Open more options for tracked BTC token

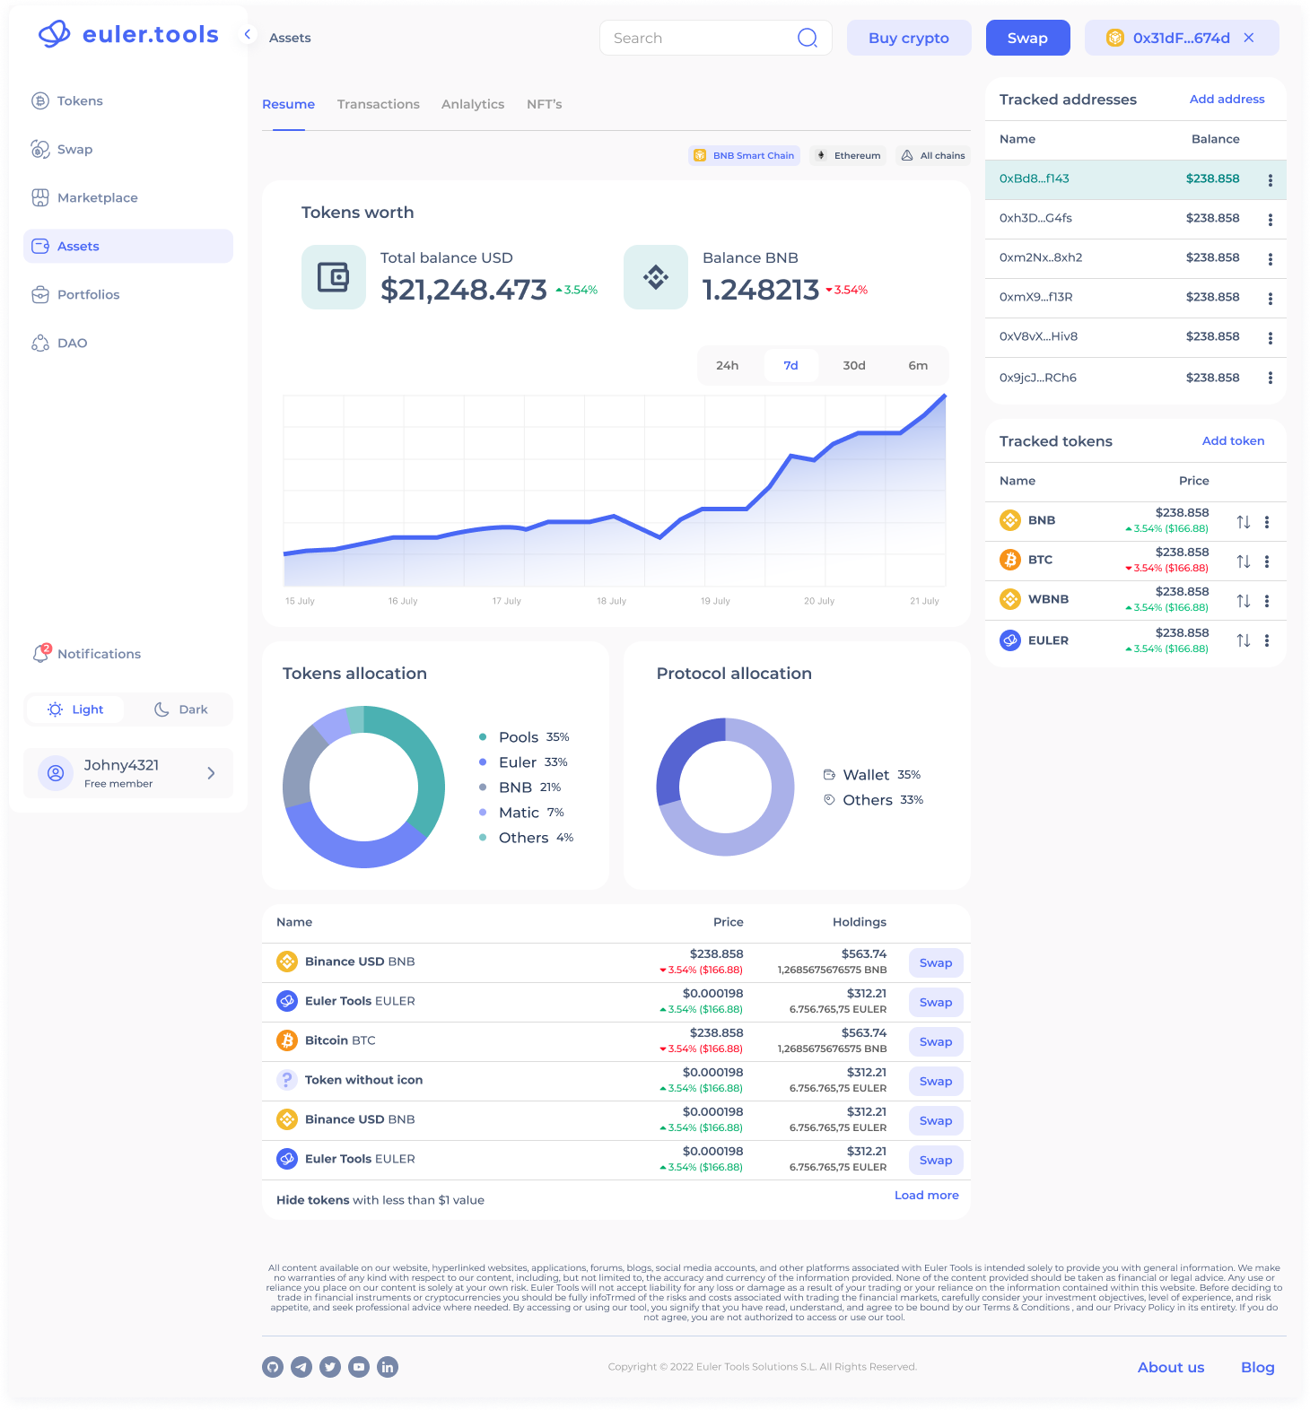(1267, 561)
